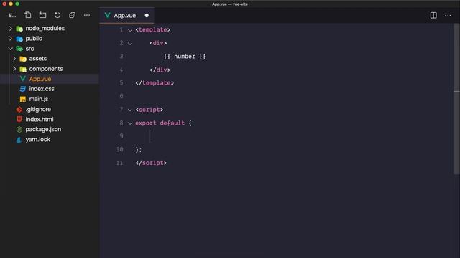The image size is (460, 258).
Task: Select the node_modules folder label
Action: click(x=45, y=29)
